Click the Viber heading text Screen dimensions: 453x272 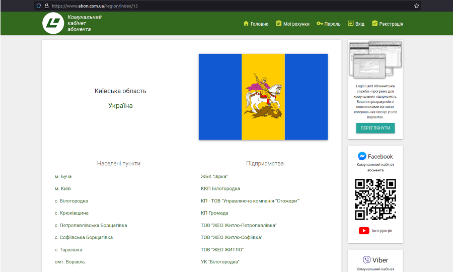[x=380, y=260]
